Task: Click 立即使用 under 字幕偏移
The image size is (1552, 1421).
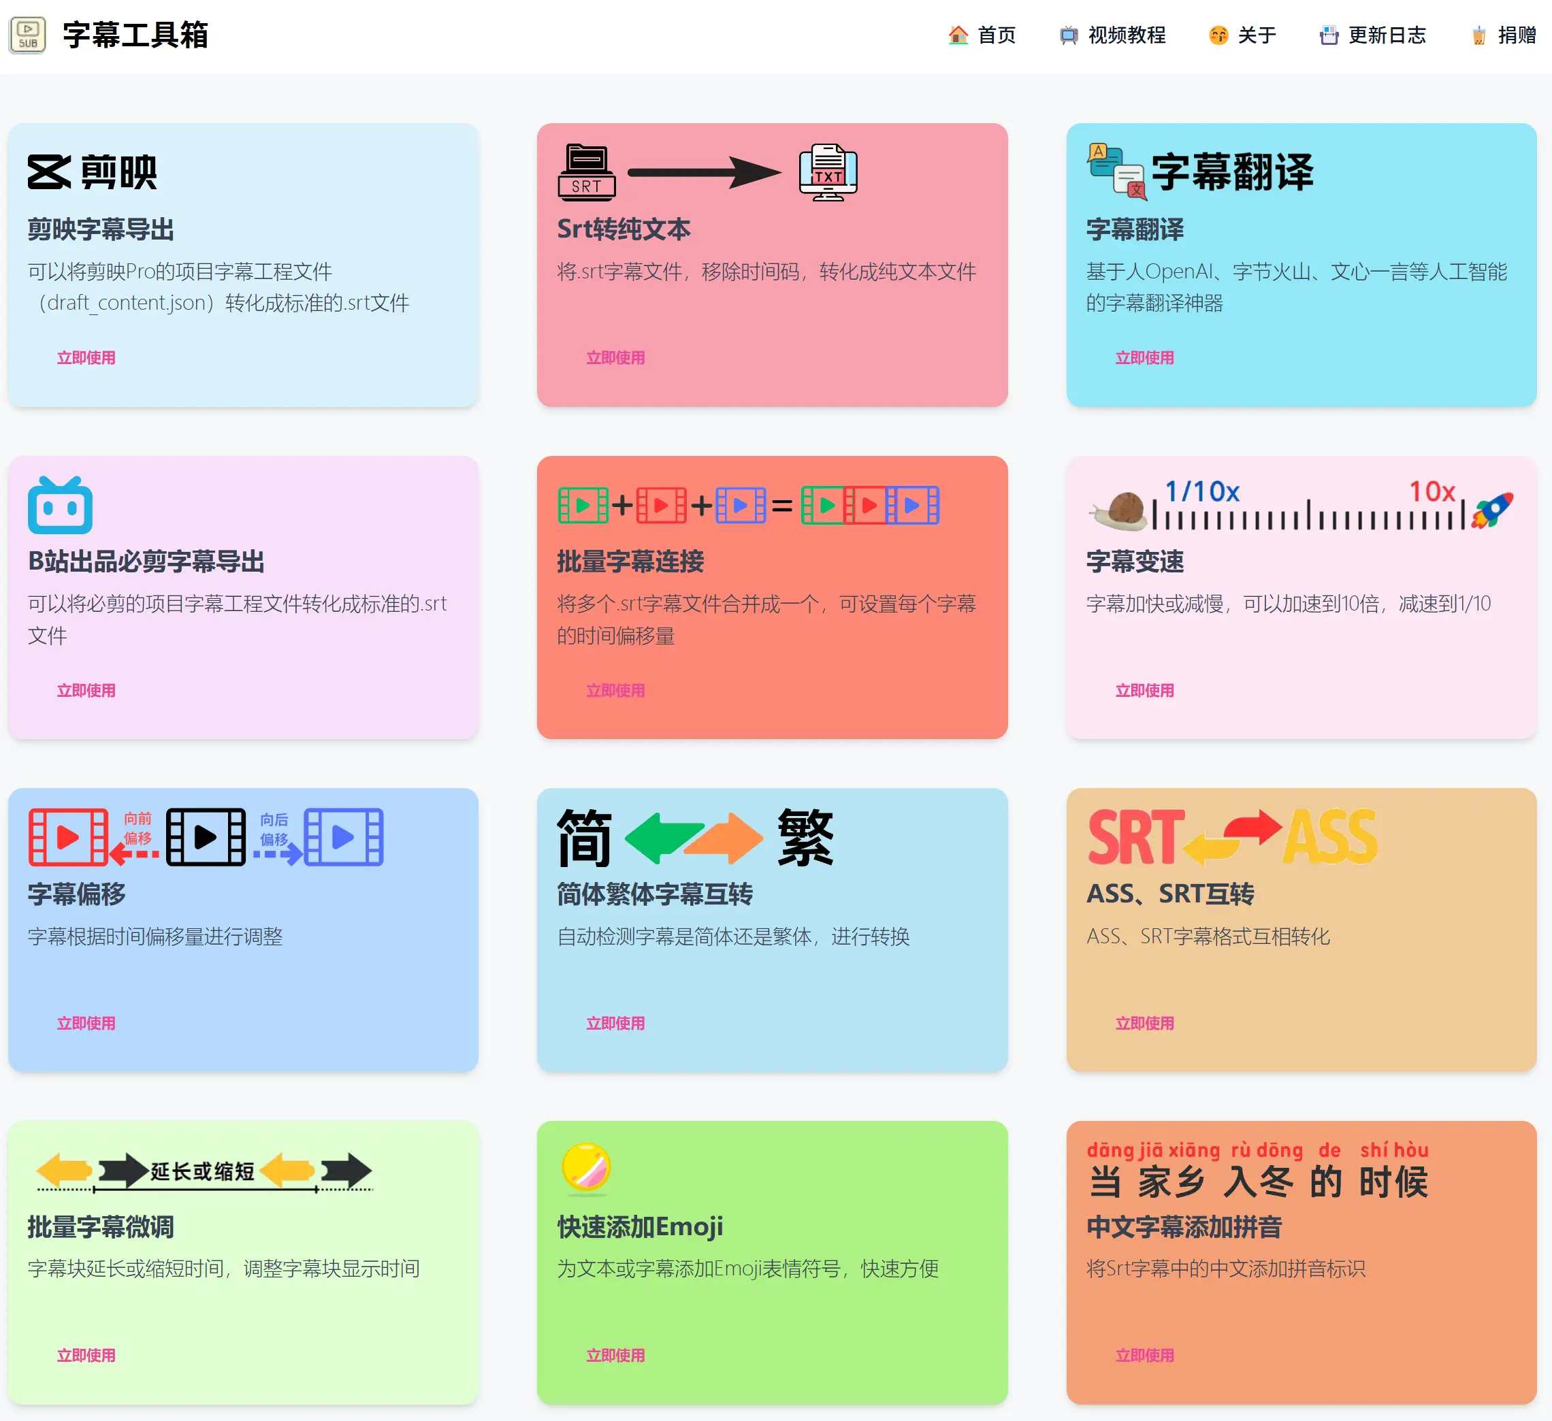Action: pyautogui.click(x=86, y=1023)
